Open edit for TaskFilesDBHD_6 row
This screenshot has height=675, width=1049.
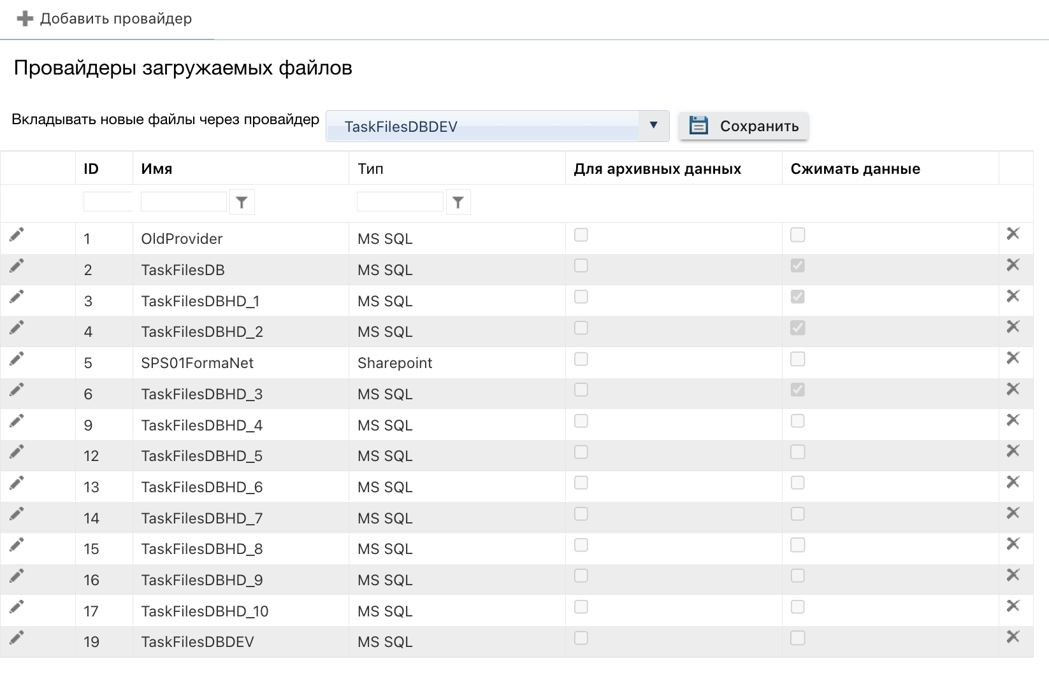[x=17, y=483]
